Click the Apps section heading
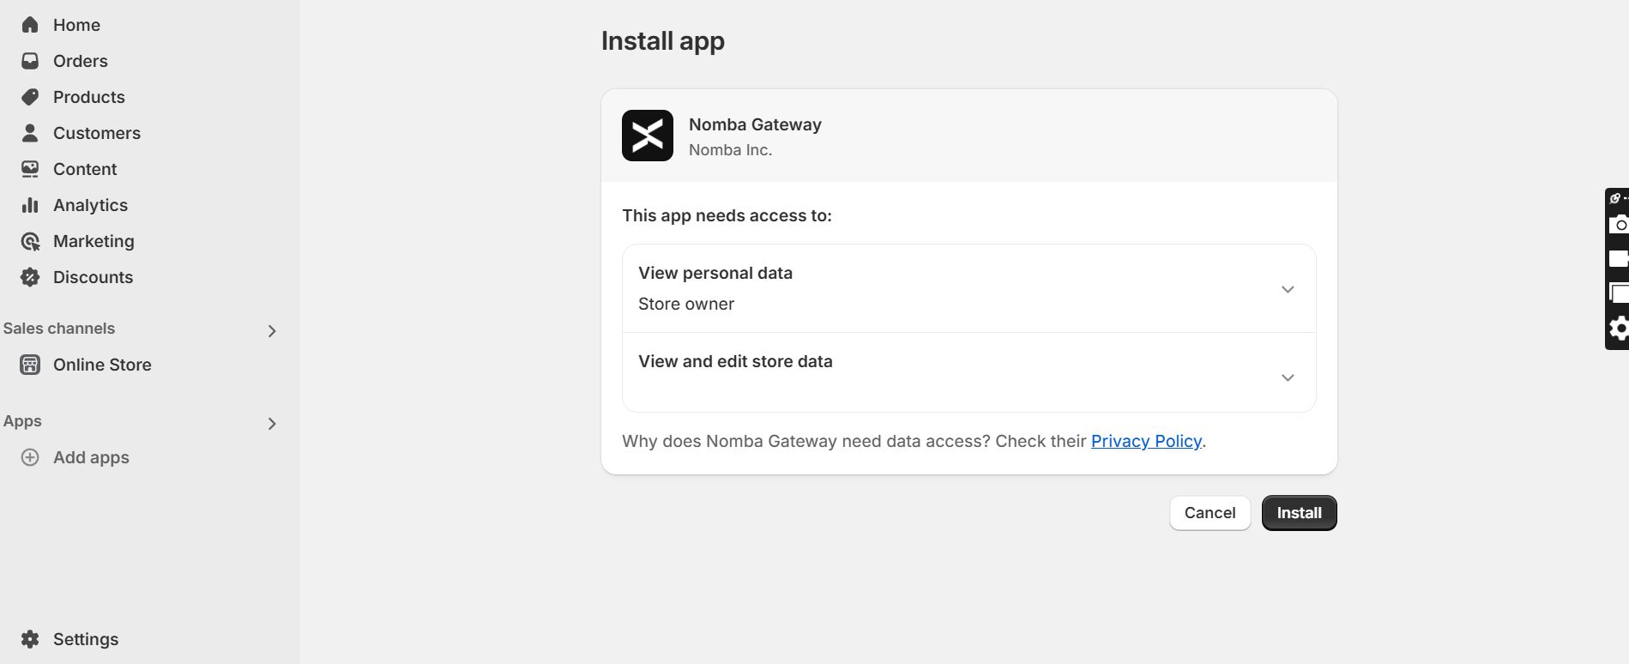 click(x=22, y=421)
